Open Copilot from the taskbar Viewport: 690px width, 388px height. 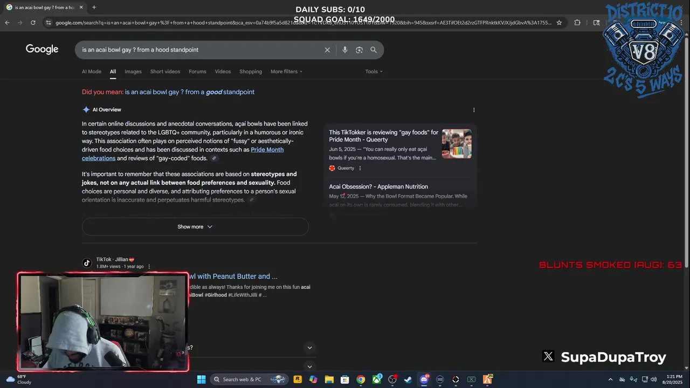313,379
